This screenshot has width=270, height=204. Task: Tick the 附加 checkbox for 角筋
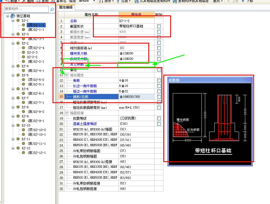pos(159,80)
